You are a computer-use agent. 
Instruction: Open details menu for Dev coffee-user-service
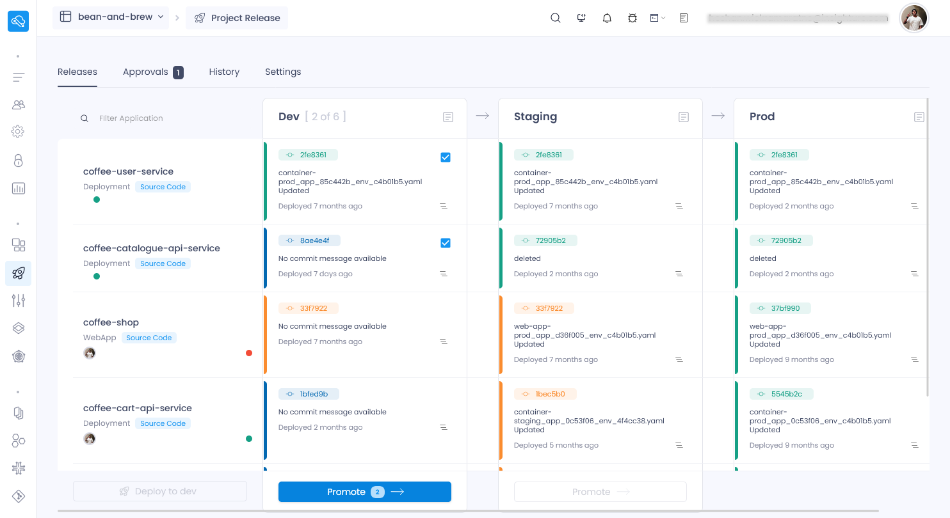pos(444,206)
